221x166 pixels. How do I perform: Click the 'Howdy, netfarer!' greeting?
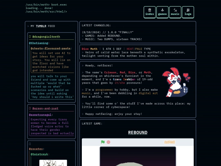tap(99, 66)
